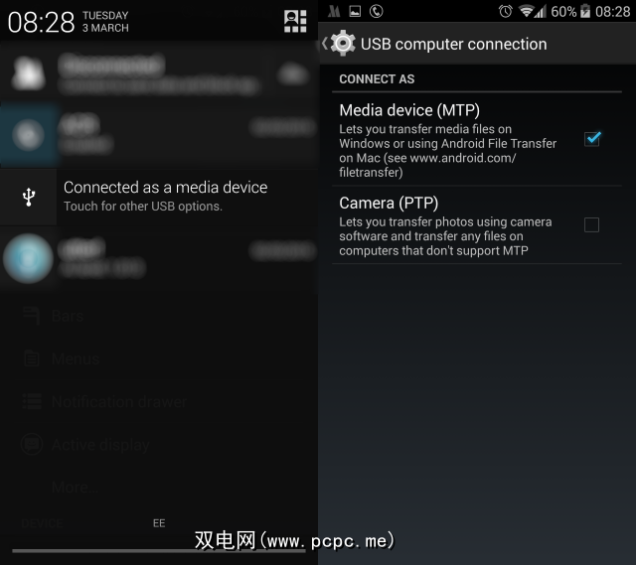Viewport: 636px width, 565px height.
Task: Tap the USB trident notification icon
Action: [x=29, y=197]
